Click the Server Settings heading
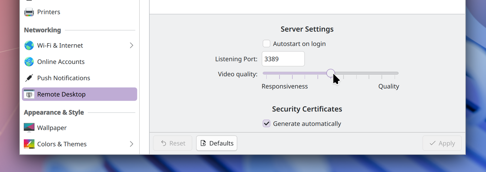The width and height of the screenshot is (486, 172). 307,29
